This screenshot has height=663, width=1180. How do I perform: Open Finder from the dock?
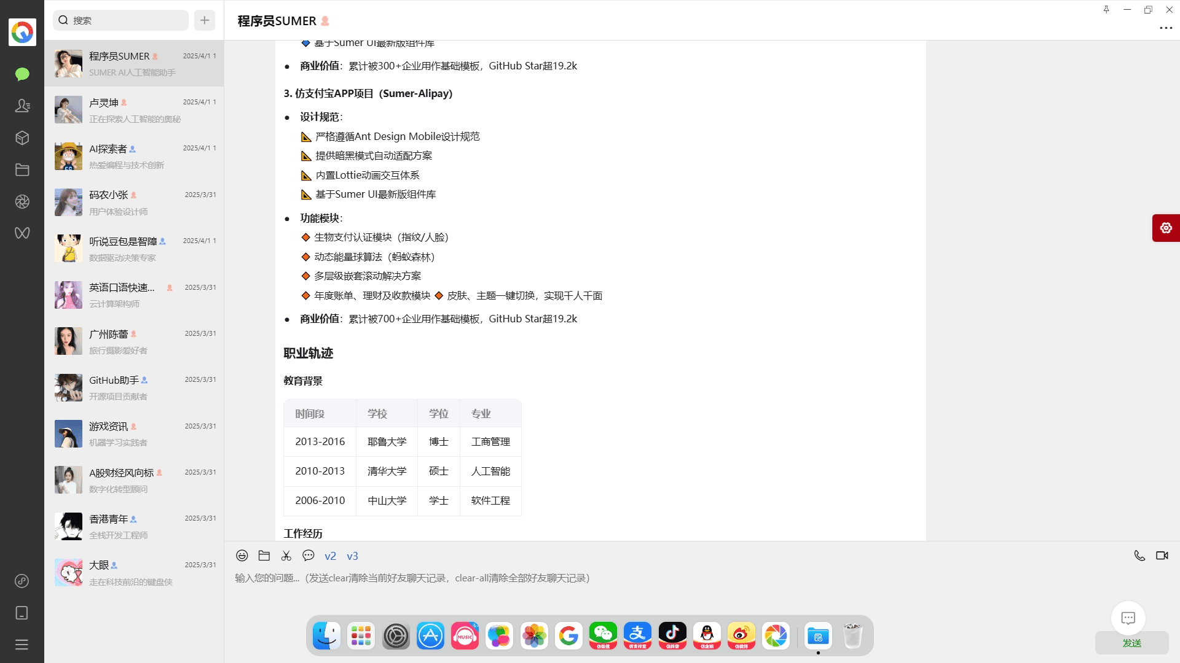click(327, 636)
